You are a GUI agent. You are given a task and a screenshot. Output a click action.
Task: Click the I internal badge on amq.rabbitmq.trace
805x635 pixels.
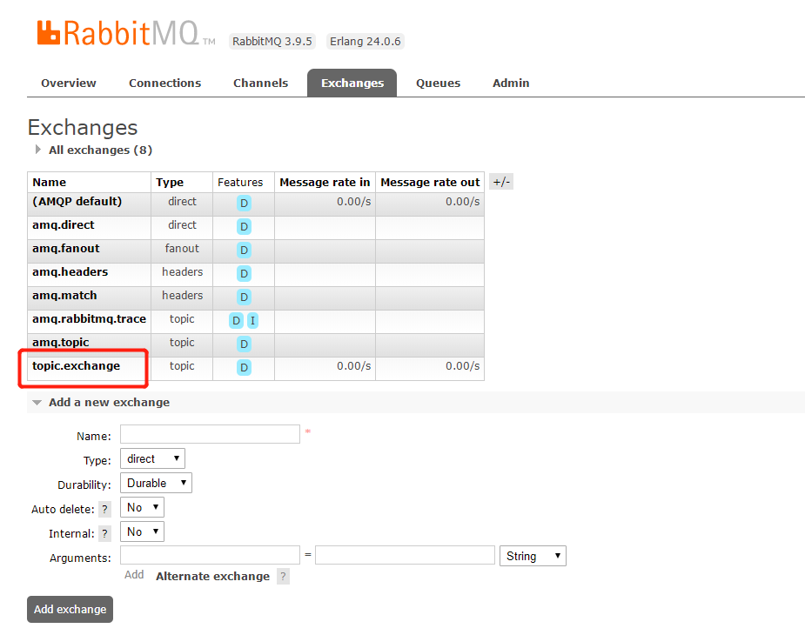click(x=252, y=320)
